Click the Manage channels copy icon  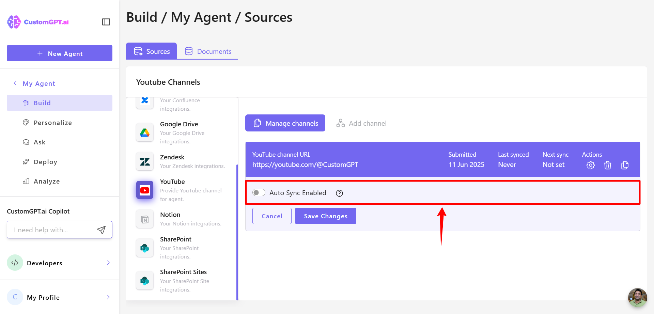pos(258,123)
